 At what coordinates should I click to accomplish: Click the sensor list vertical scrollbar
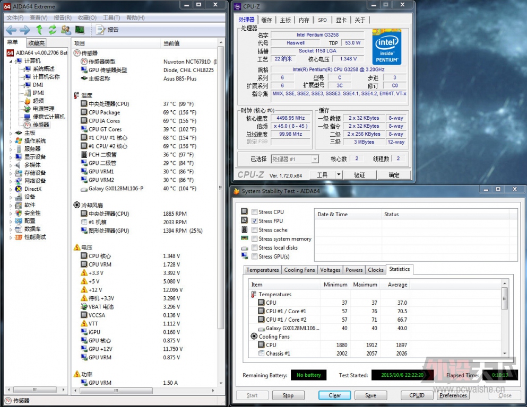click(x=221, y=188)
